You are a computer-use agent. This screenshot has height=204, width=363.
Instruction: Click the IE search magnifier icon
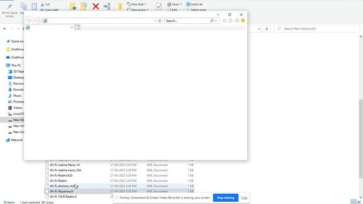pos(212,21)
